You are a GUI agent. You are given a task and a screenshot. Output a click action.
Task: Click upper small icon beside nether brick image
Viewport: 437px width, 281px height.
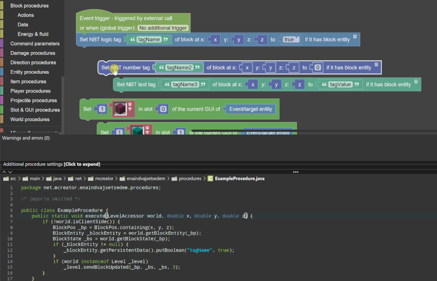click(130, 104)
